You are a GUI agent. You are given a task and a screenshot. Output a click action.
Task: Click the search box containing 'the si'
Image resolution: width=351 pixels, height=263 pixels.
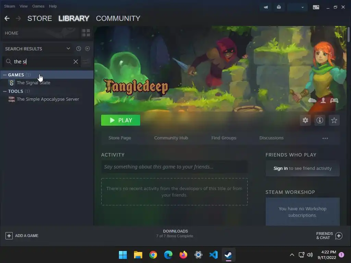[41, 62]
